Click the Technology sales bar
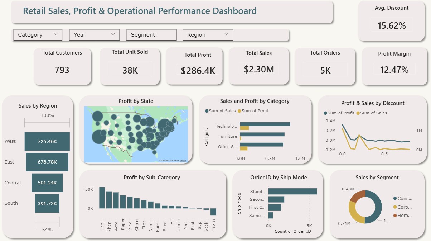The width and height of the screenshot is (431, 241). (x=265, y=124)
